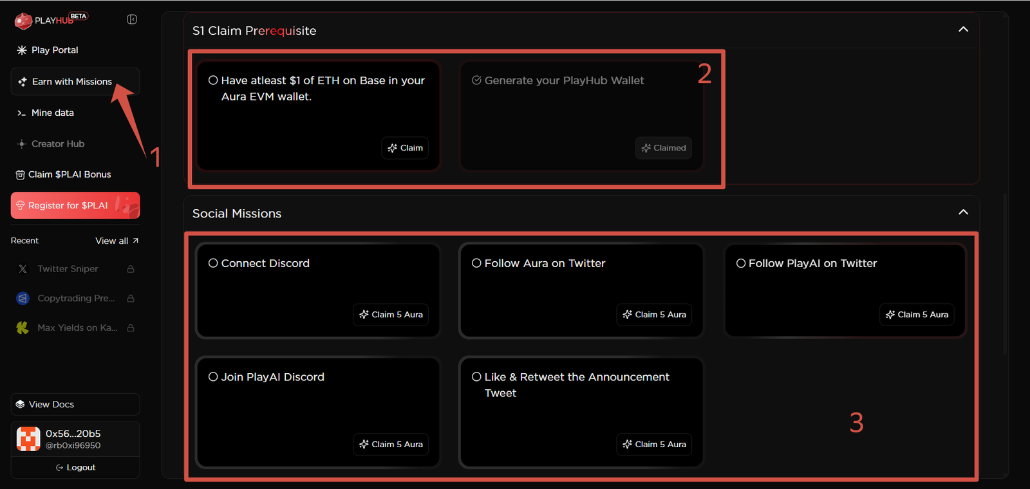
Task: Collapse the Social Missions section
Action: pyautogui.click(x=963, y=212)
